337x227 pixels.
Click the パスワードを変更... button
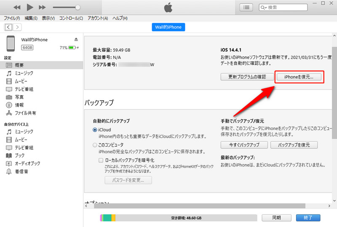pos(128,180)
